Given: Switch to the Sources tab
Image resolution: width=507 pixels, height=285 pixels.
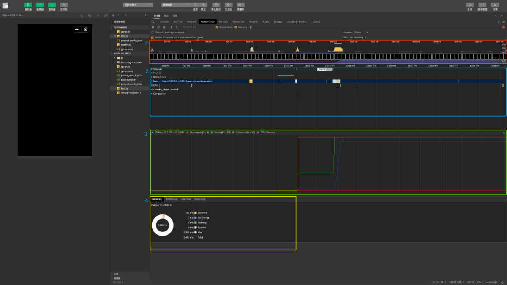Looking at the screenshot, I should (x=178, y=22).
